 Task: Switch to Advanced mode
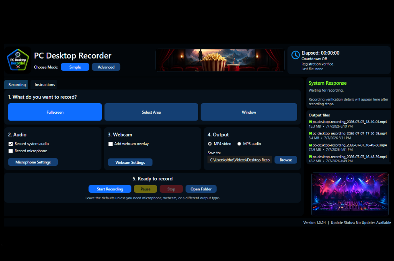tap(106, 67)
